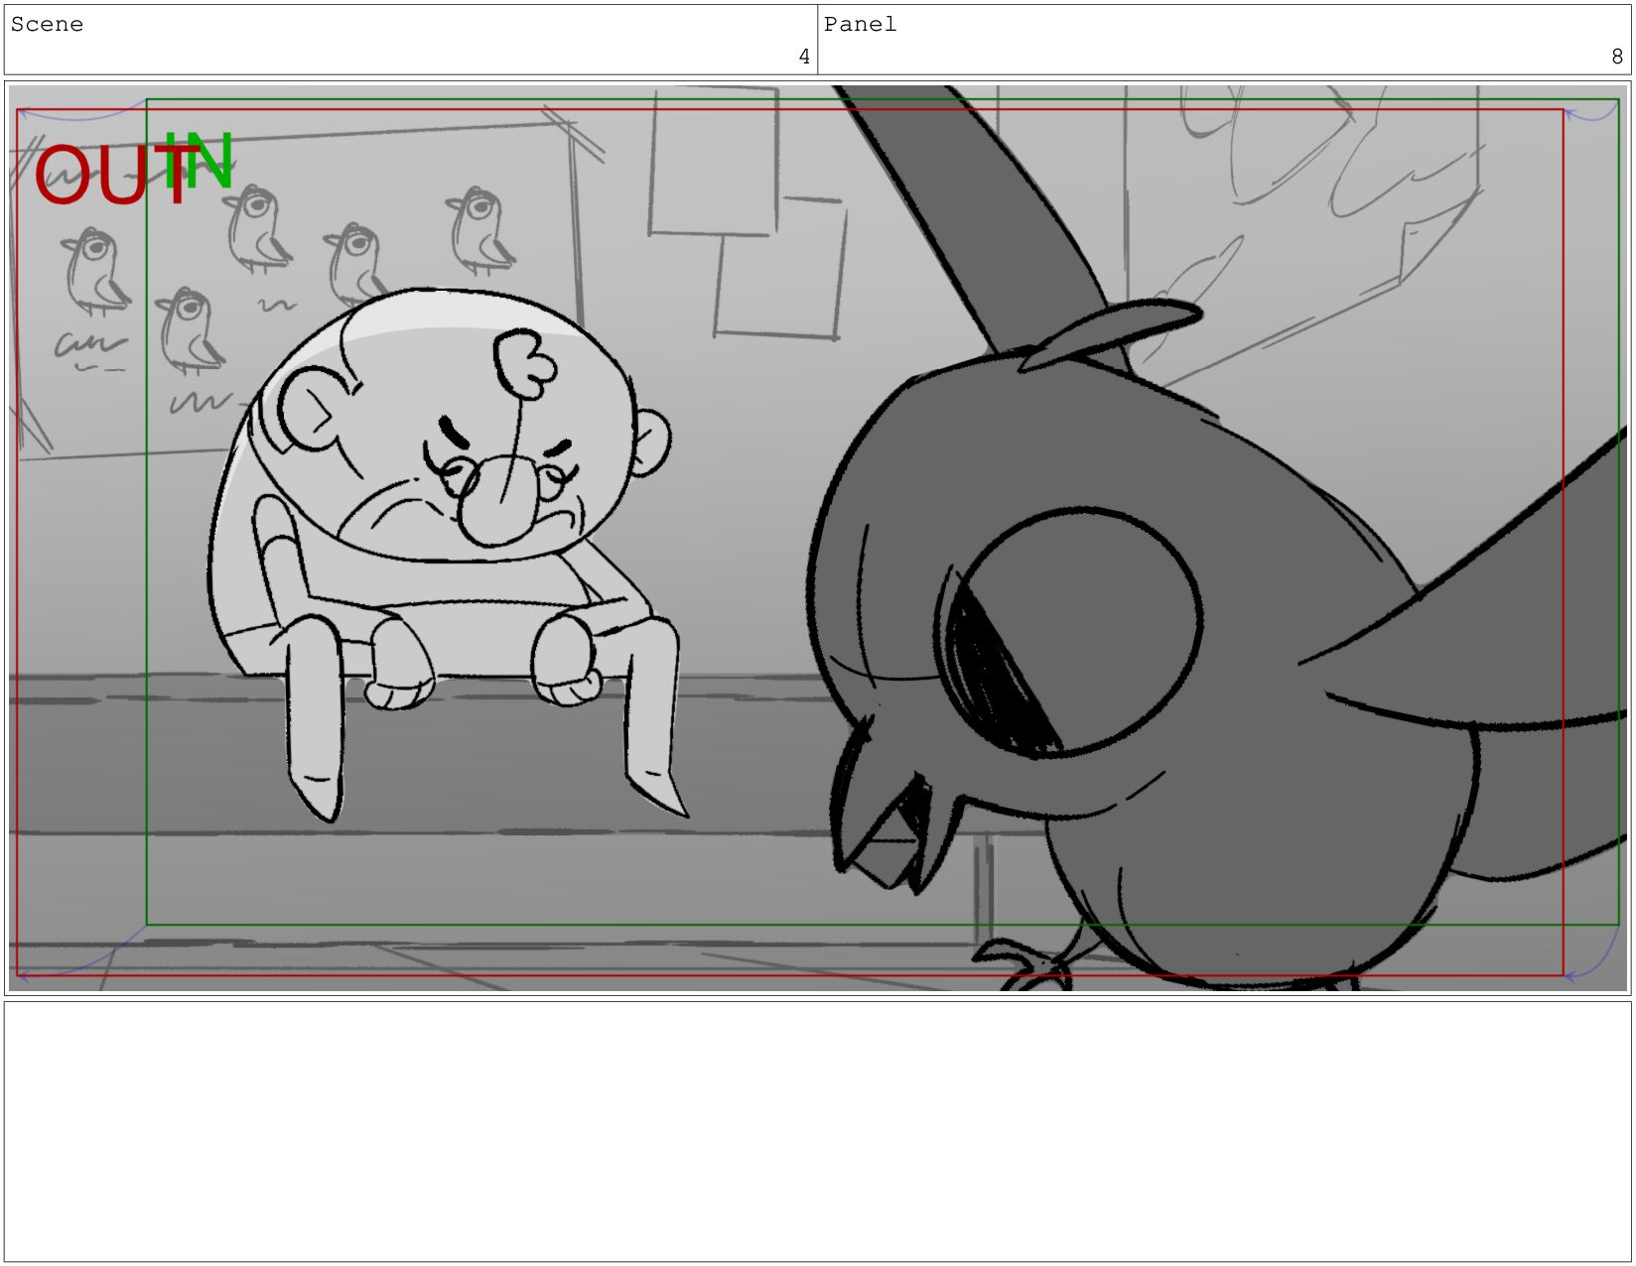Click the 'Scene' header label
Viewport: 1636px width, 1266px height.
[47, 25]
